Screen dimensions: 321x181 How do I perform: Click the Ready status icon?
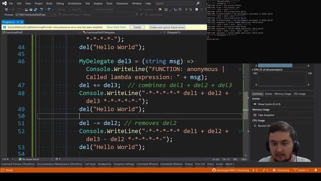click(x=3, y=170)
